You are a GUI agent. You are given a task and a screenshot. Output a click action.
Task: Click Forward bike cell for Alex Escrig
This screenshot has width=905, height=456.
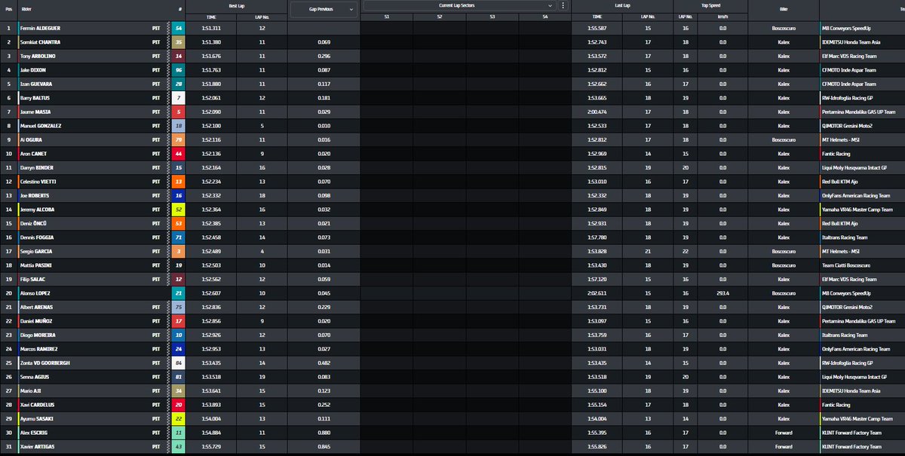[x=784, y=433]
